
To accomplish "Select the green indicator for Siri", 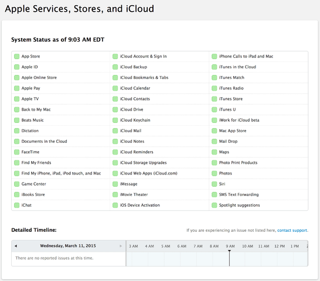I will (215, 184).
